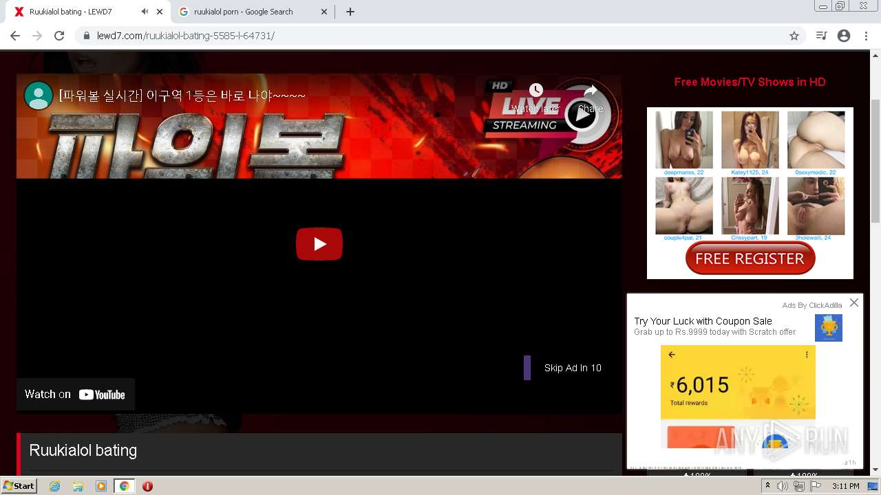
Task: Open Chrome three-dot menu
Action: point(866,36)
